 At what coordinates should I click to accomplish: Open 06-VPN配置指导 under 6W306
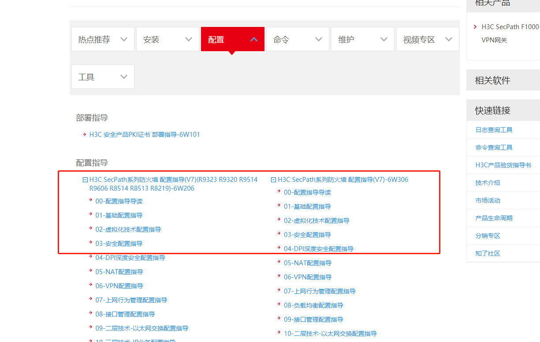308,277
